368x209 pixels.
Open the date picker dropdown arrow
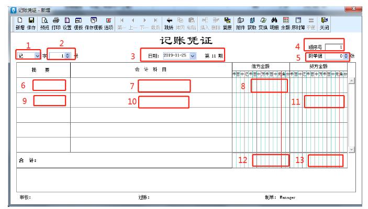point(193,56)
